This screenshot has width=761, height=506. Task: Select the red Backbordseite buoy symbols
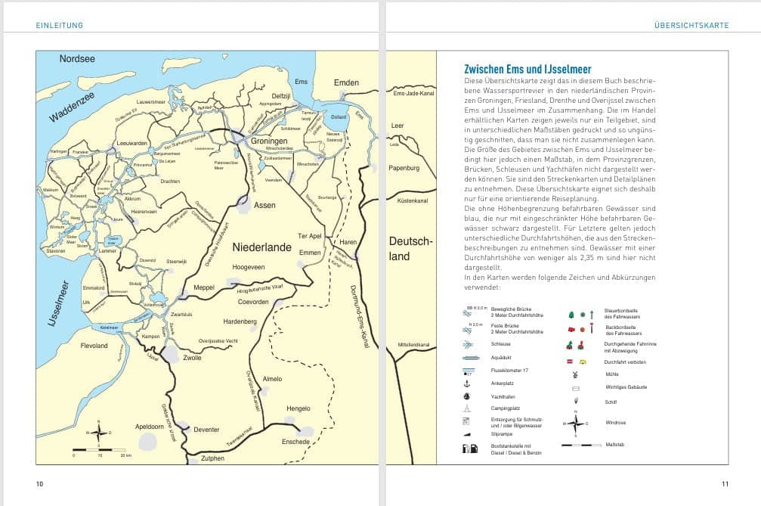click(581, 329)
